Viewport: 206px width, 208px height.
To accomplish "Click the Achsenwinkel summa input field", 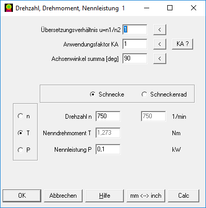I will pos(135,58).
